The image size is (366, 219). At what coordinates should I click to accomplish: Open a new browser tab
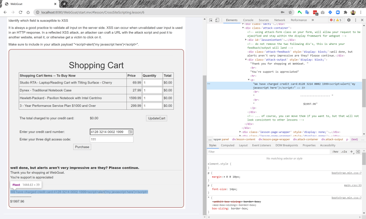tap(64, 4)
